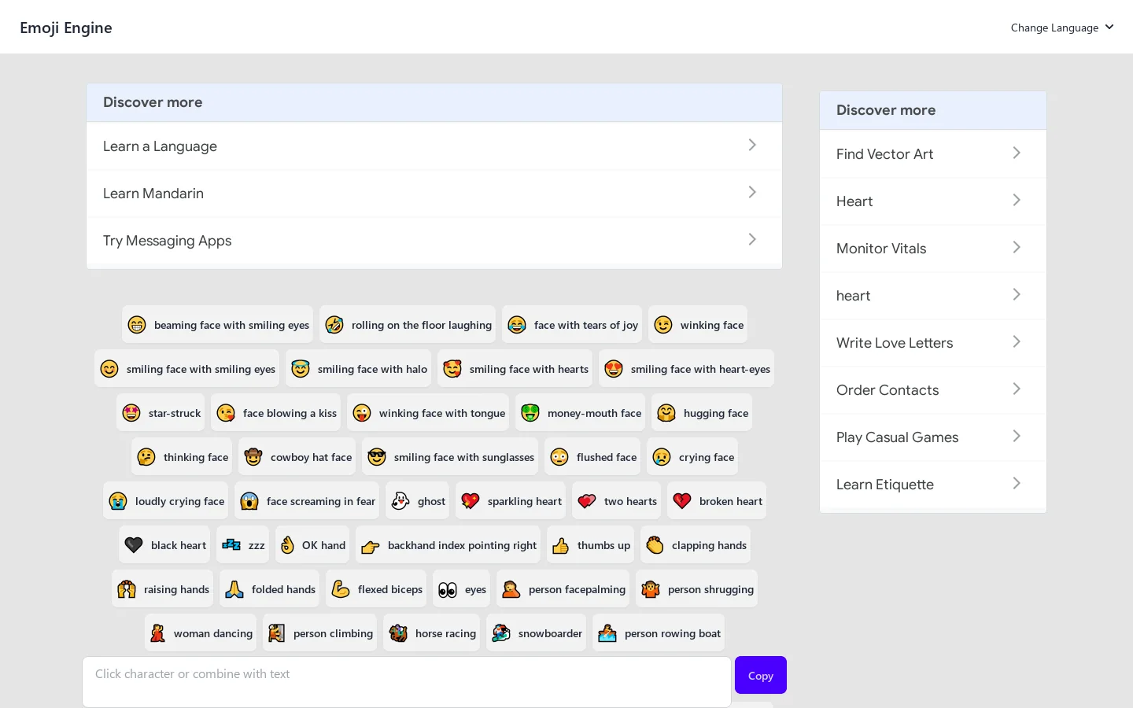Viewport: 1133px width, 708px height.
Task: Select the zzz emoji icon
Action: point(231,545)
